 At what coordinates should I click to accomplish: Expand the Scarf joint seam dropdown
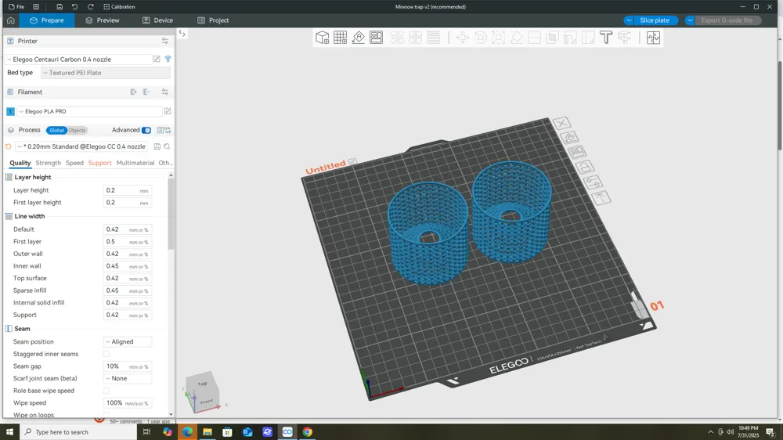tap(128, 379)
